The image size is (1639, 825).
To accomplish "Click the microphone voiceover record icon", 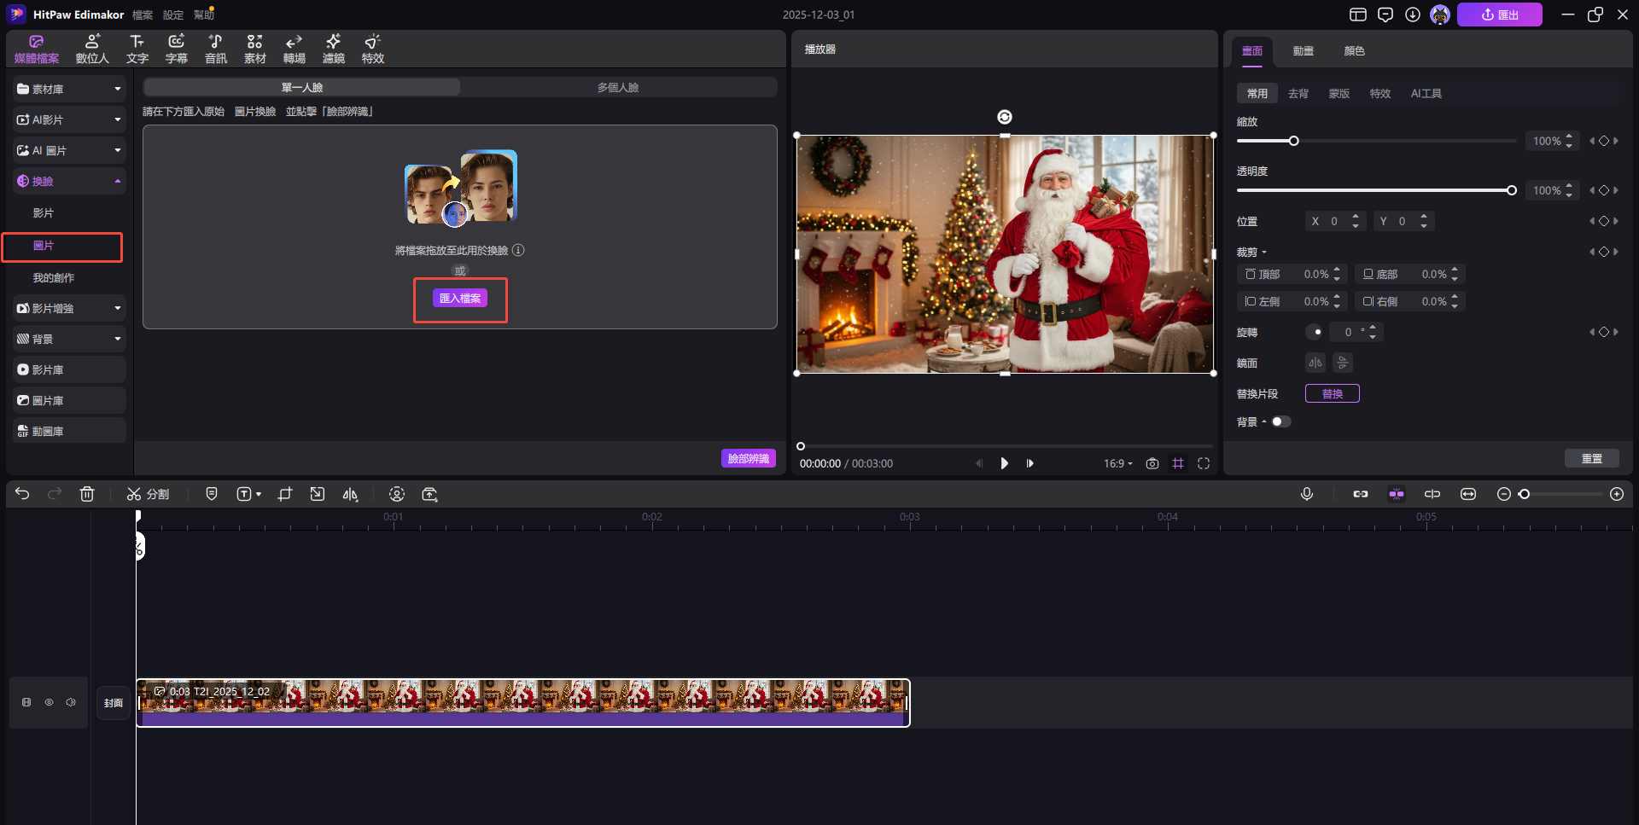I will [1306, 494].
